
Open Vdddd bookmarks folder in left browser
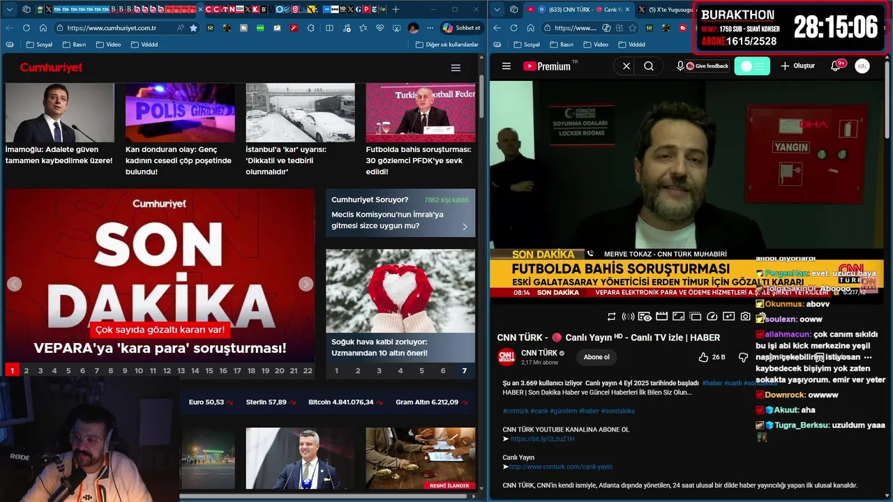click(x=143, y=45)
